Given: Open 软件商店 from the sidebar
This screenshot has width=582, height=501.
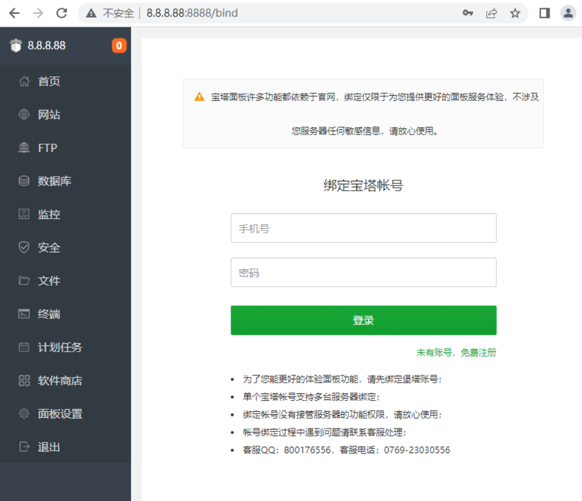Looking at the screenshot, I should 59,380.
